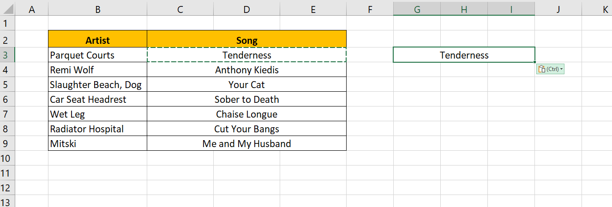Select column B by its header
Viewport: 612px width, 207px height.
[97, 8]
